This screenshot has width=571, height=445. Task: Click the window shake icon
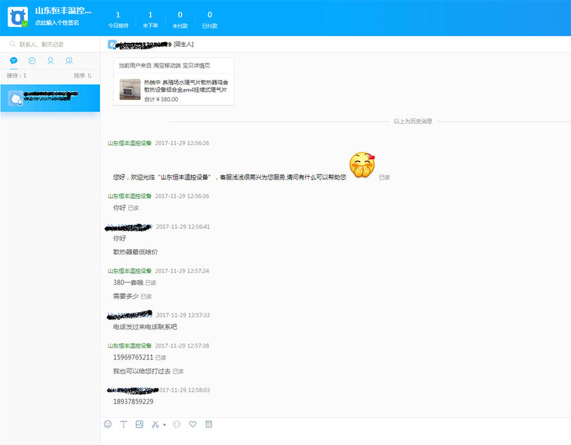point(176,424)
